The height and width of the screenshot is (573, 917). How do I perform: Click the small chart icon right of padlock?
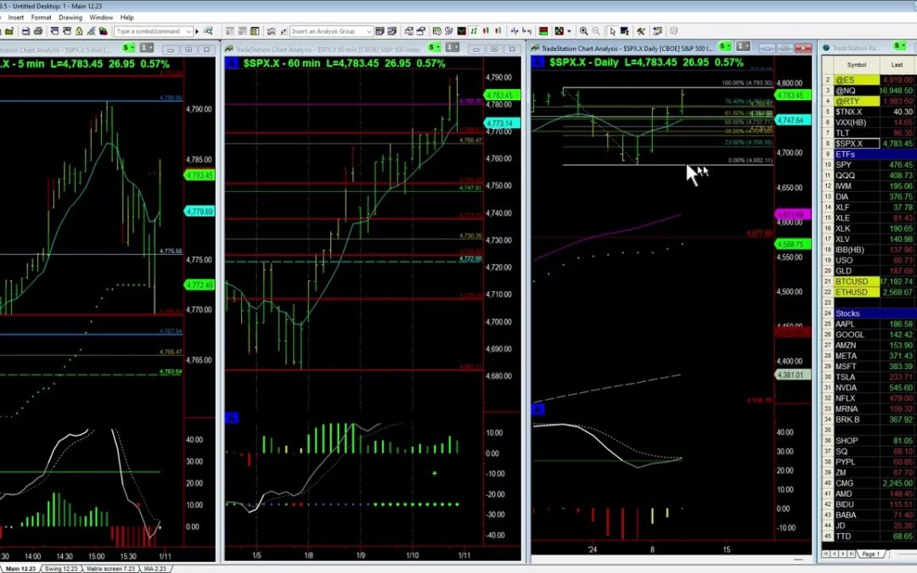click(x=91, y=31)
